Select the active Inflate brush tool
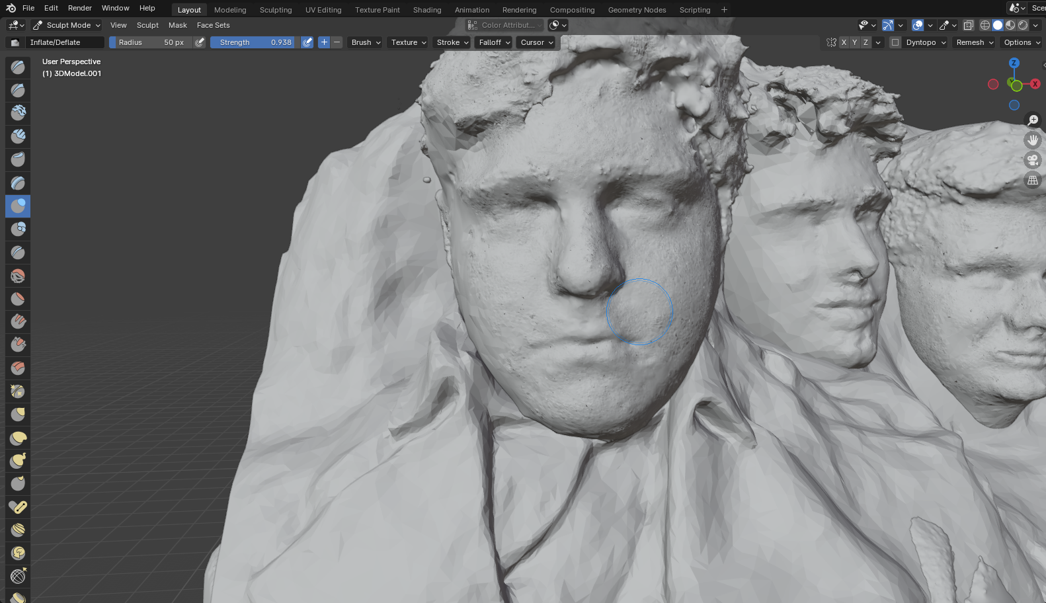The image size is (1046, 603). tap(18, 206)
